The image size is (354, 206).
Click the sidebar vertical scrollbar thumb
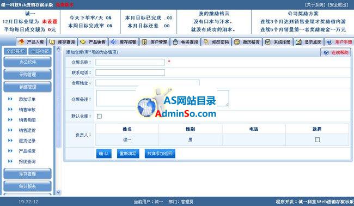tap(58, 99)
